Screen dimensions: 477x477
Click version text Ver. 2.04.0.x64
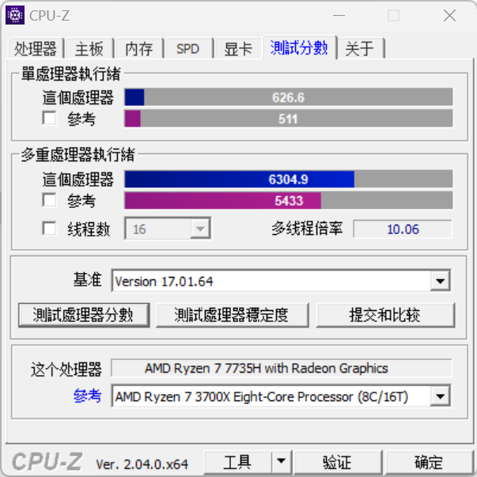tap(142, 464)
